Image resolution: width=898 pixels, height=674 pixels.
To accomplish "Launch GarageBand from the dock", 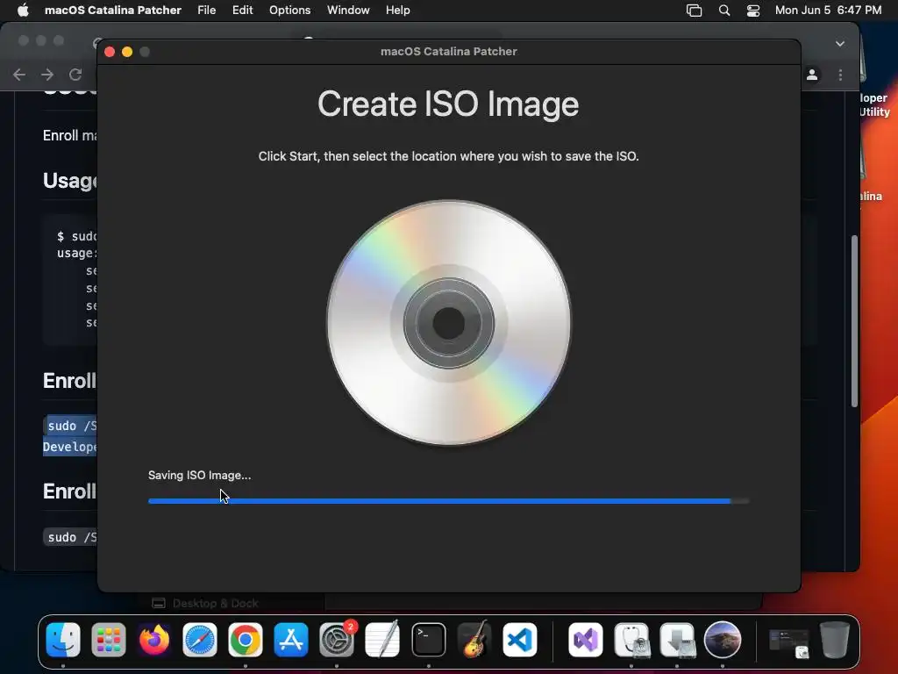I will tap(474, 640).
